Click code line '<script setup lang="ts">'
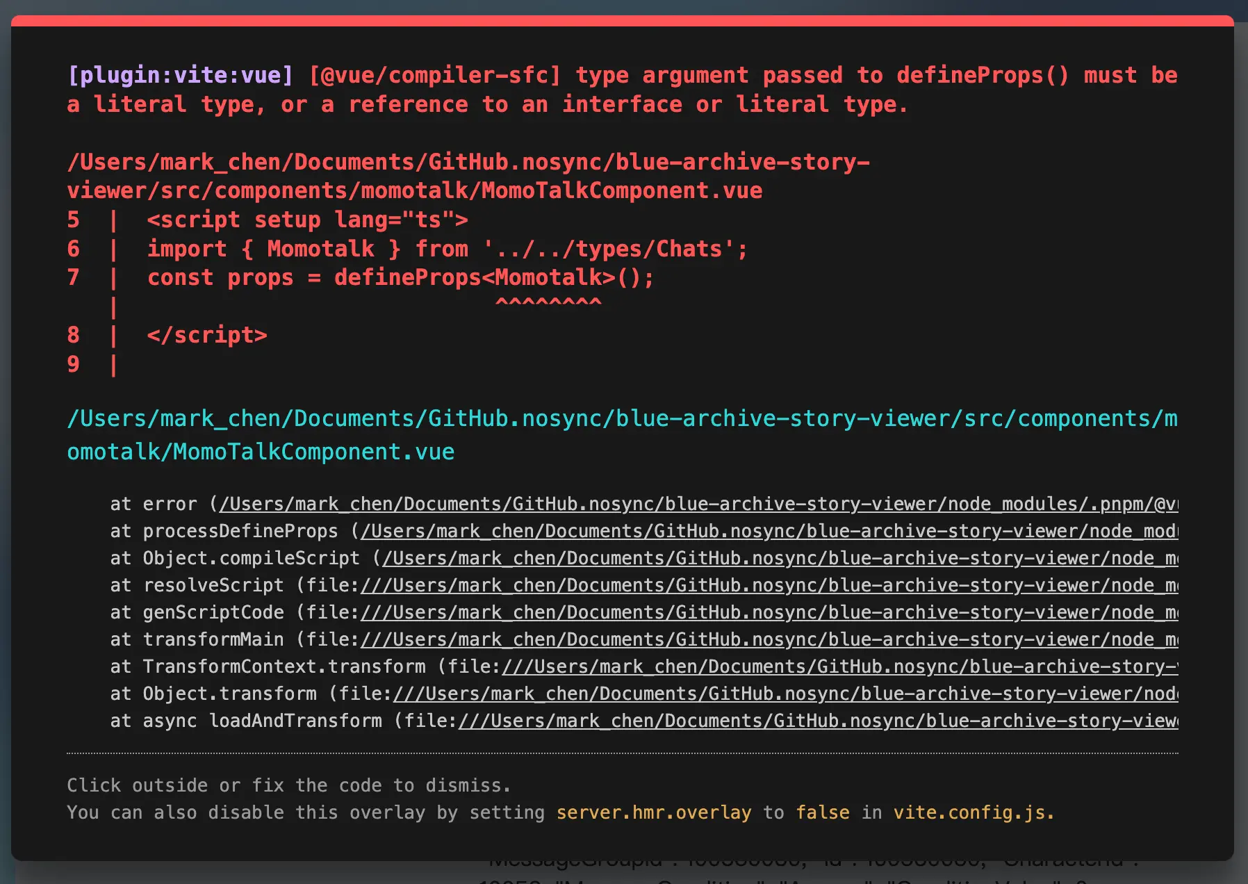Screen dimensions: 1248x884 pos(307,220)
